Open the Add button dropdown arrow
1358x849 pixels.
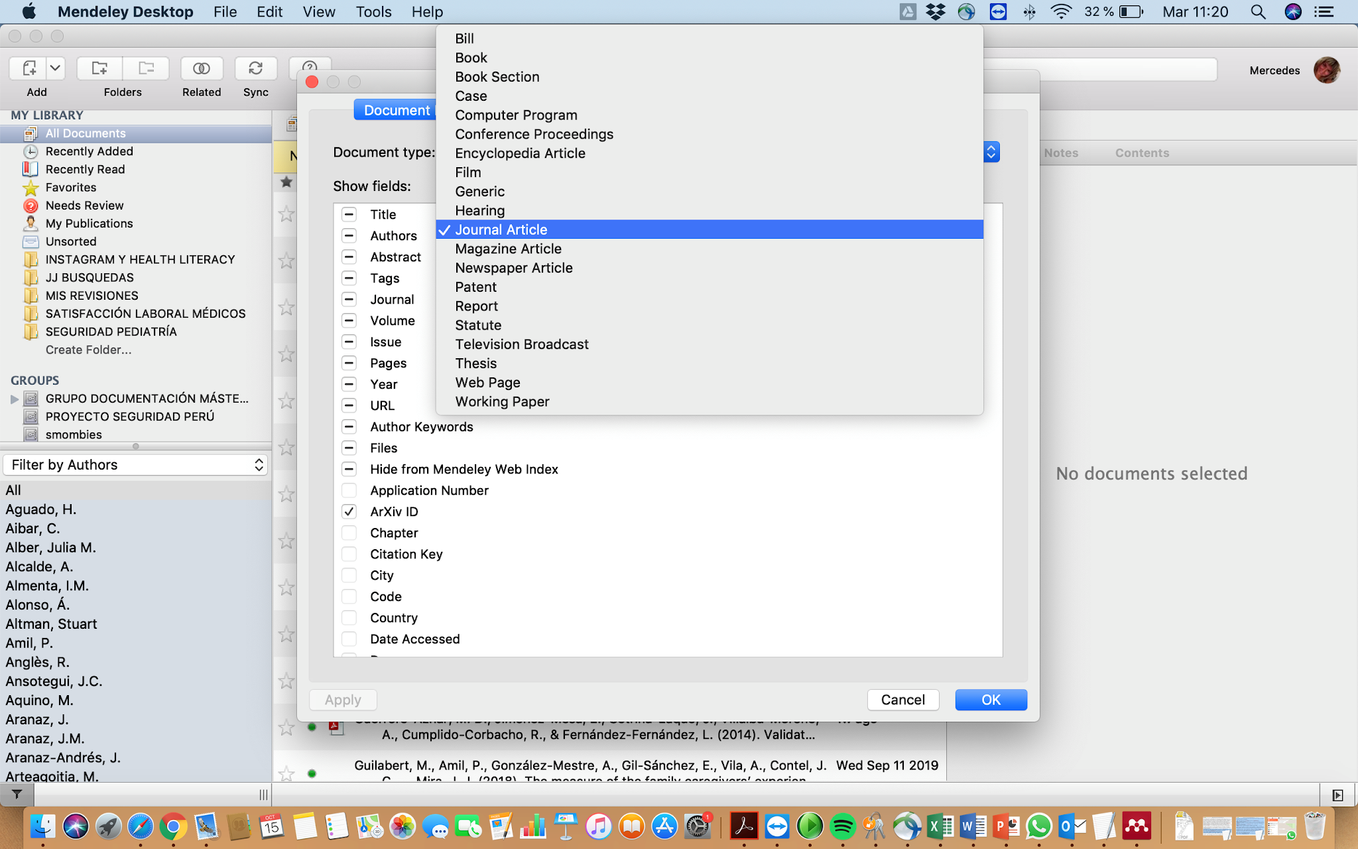(56, 68)
